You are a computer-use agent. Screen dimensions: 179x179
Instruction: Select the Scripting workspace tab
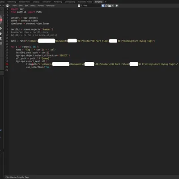(98, 2)
